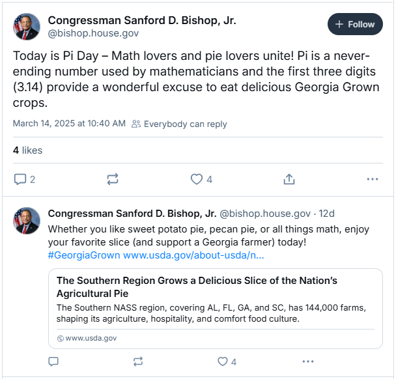This screenshot has width=396, height=379.
Task: Open the #GeorgiaGrown hashtag
Action: pyautogui.click(x=84, y=255)
